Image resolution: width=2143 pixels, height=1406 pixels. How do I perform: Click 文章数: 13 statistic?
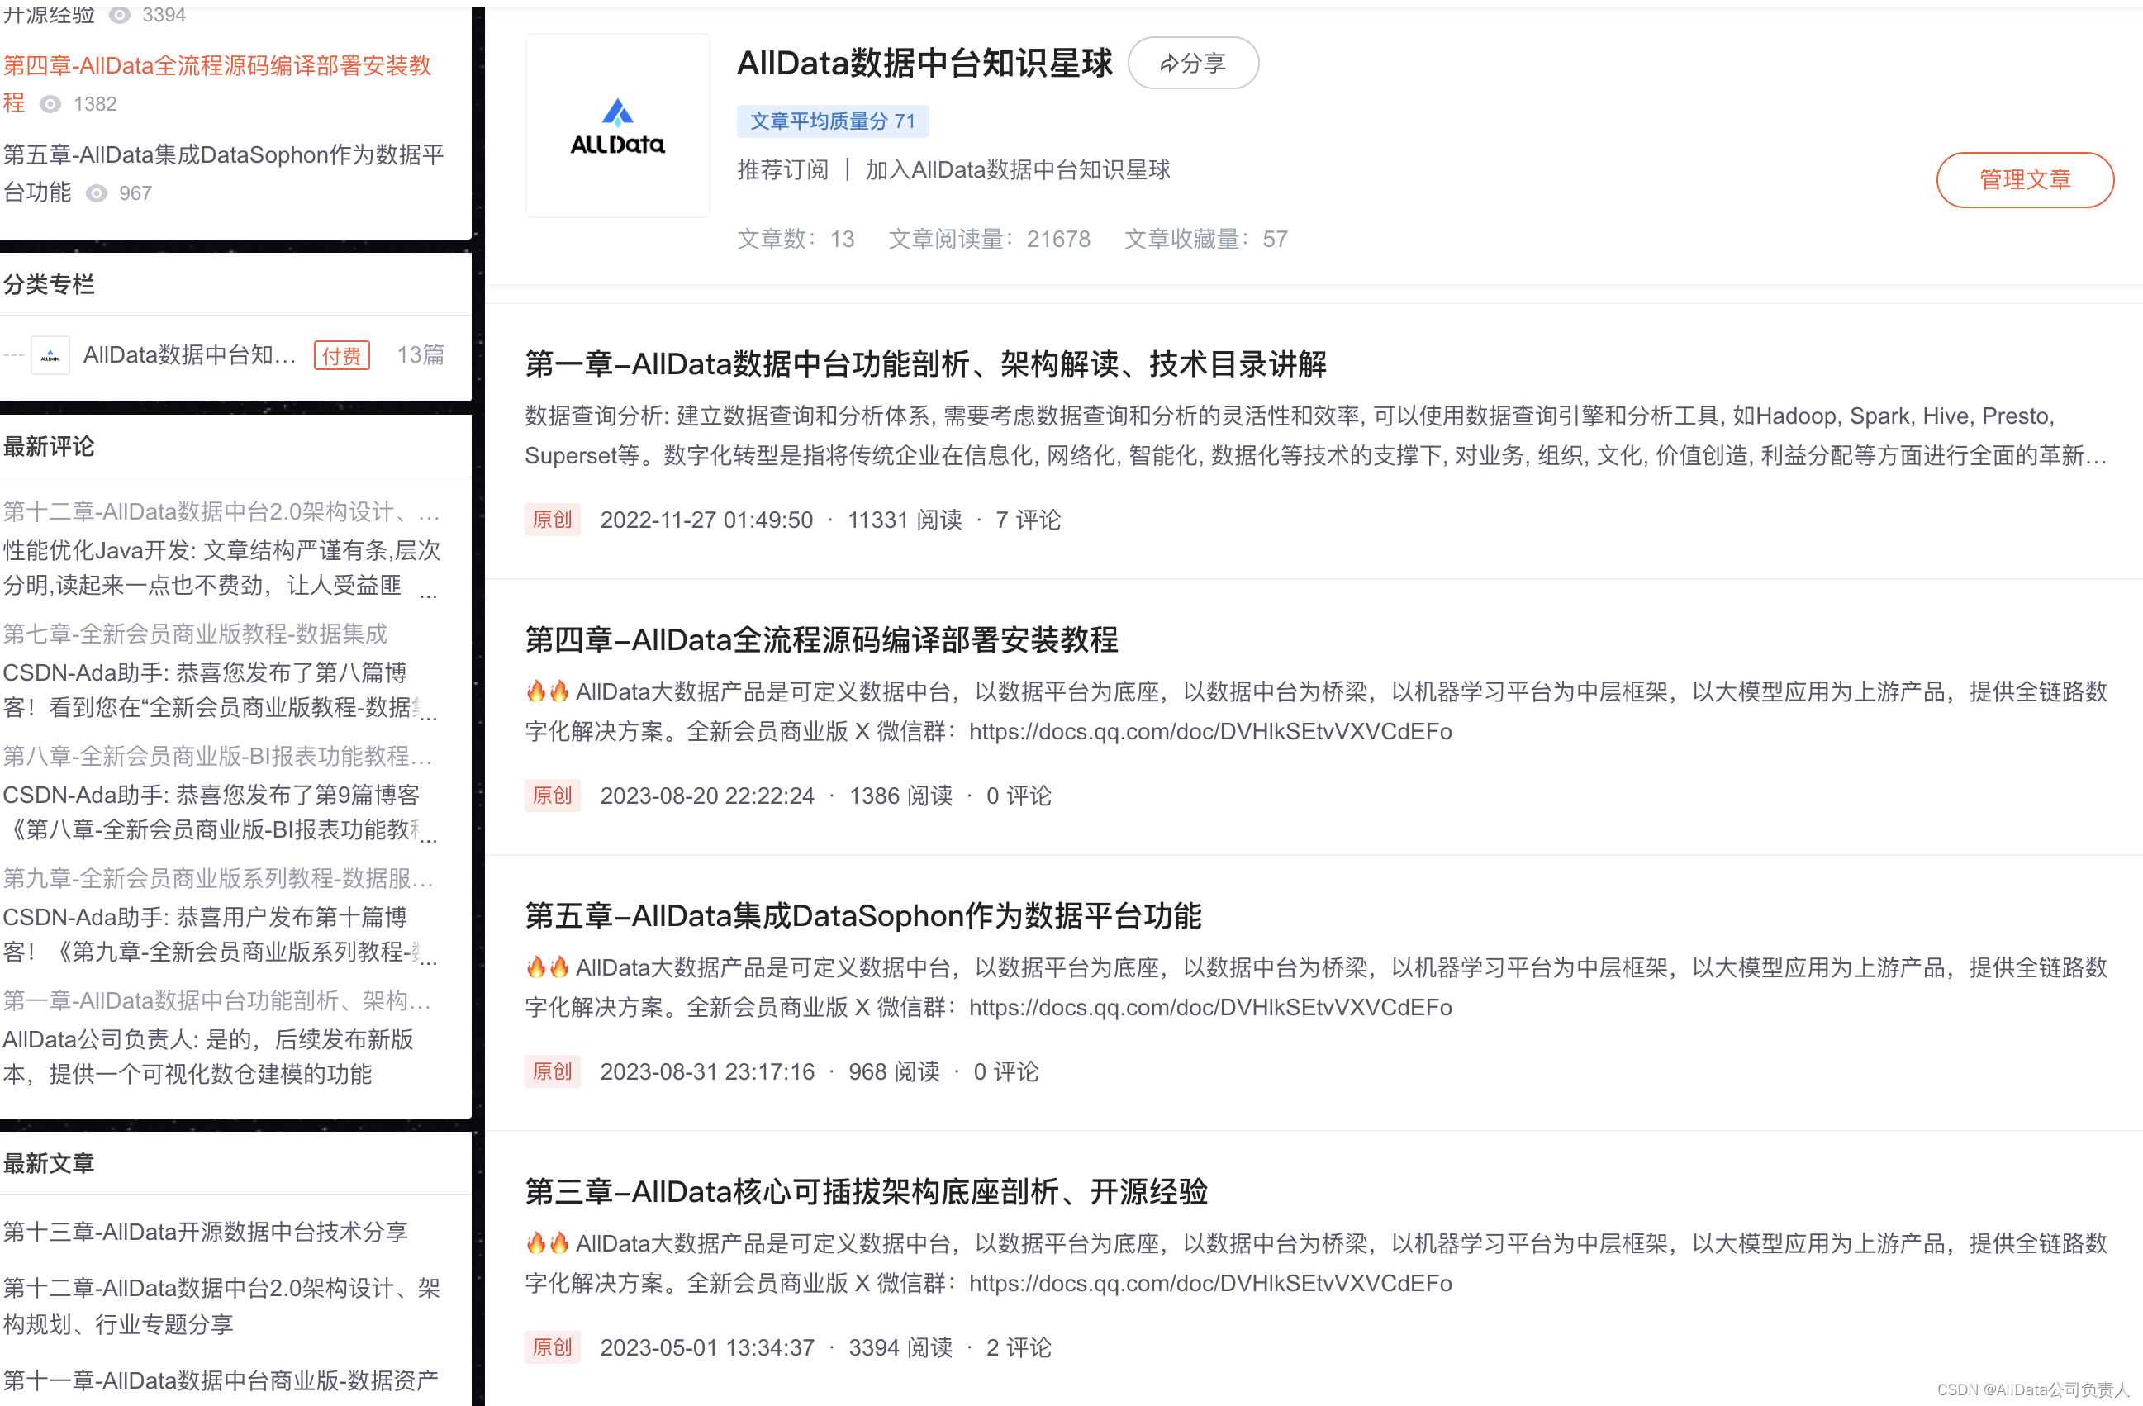click(796, 239)
